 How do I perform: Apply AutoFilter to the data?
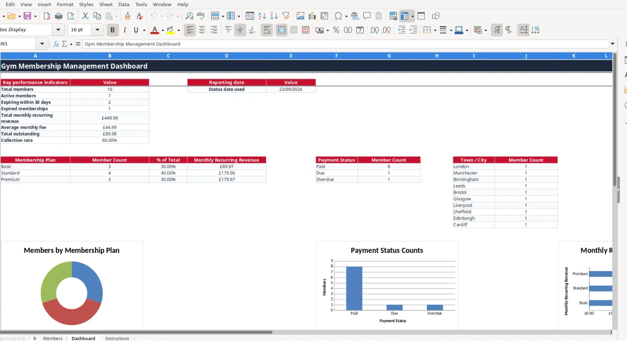coord(286,16)
